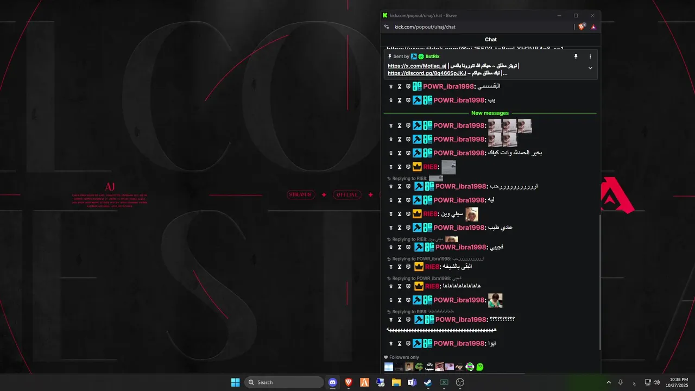Screen dimensions: 695x391
Task: Select the green-pink alien face emote
Action: pos(470,367)
